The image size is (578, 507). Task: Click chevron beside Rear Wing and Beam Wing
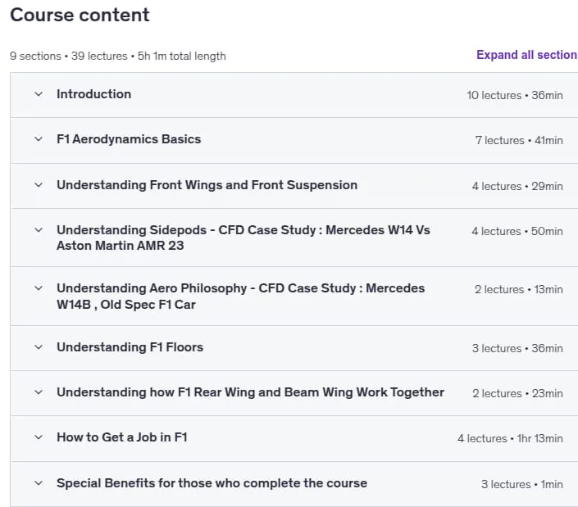coord(39,392)
